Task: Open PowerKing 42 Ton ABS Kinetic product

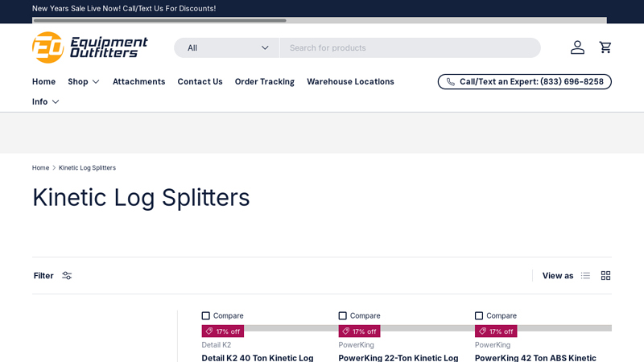Action: [535, 358]
